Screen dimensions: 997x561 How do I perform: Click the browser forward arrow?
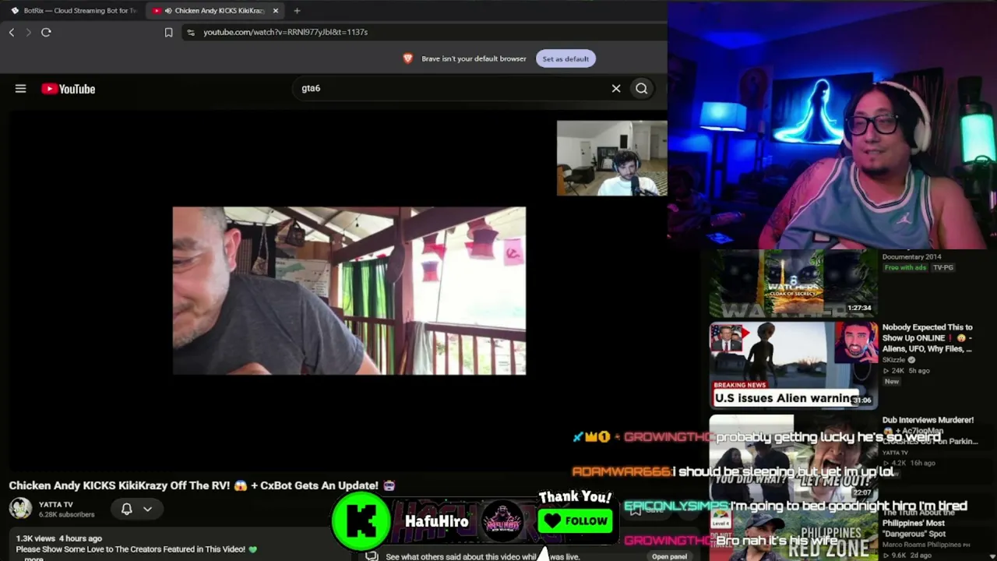point(29,32)
